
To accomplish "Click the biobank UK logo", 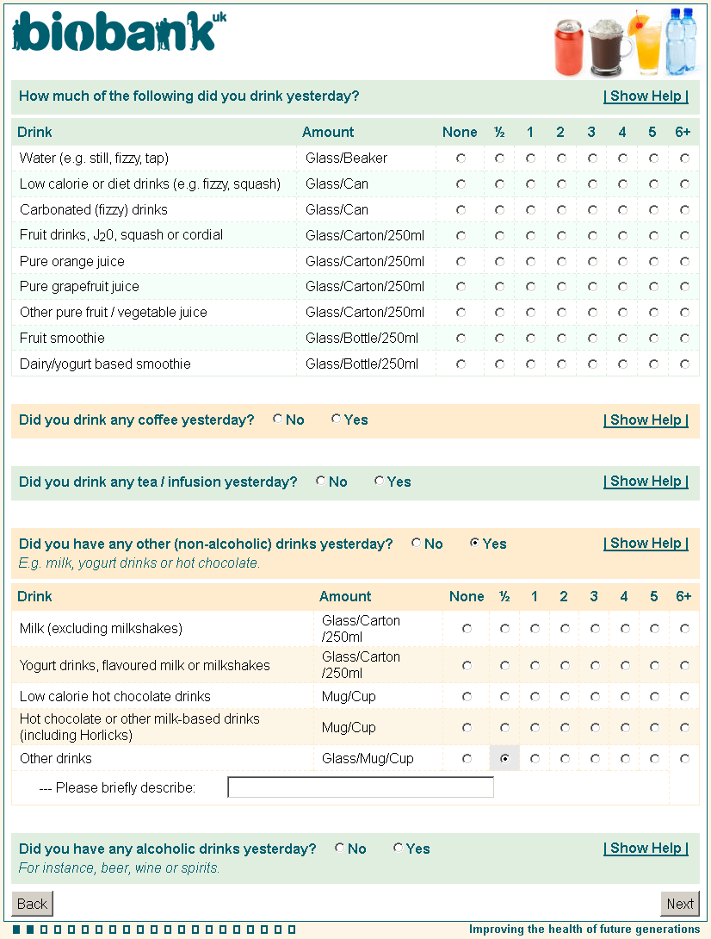I will coord(119,32).
